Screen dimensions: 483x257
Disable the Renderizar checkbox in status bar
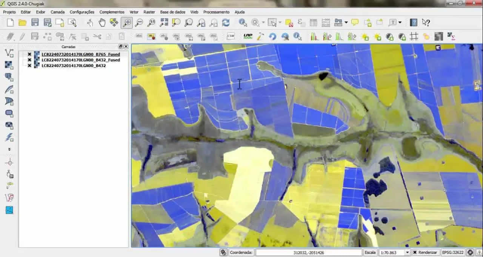[x=414, y=252]
